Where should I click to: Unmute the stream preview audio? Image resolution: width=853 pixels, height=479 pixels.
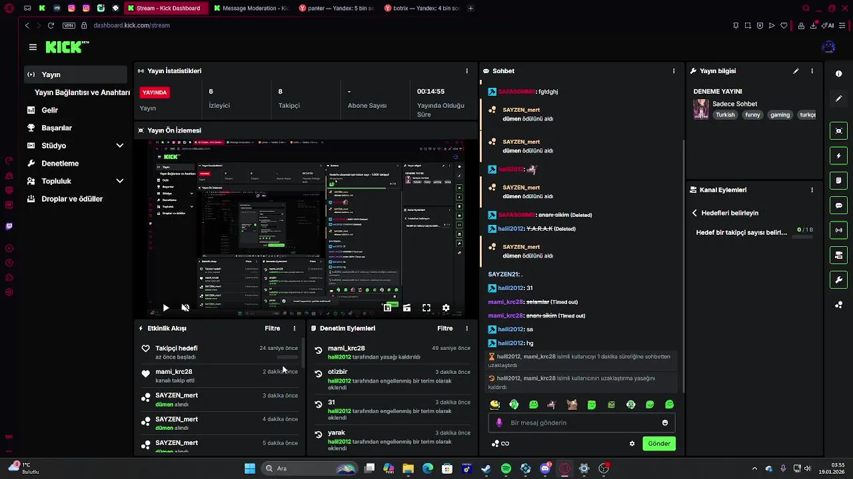185,307
